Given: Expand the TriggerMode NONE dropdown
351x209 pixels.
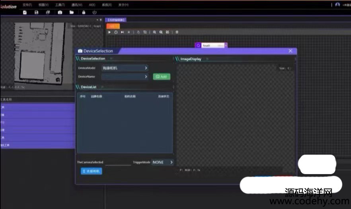Looking at the screenshot, I should point(162,162).
